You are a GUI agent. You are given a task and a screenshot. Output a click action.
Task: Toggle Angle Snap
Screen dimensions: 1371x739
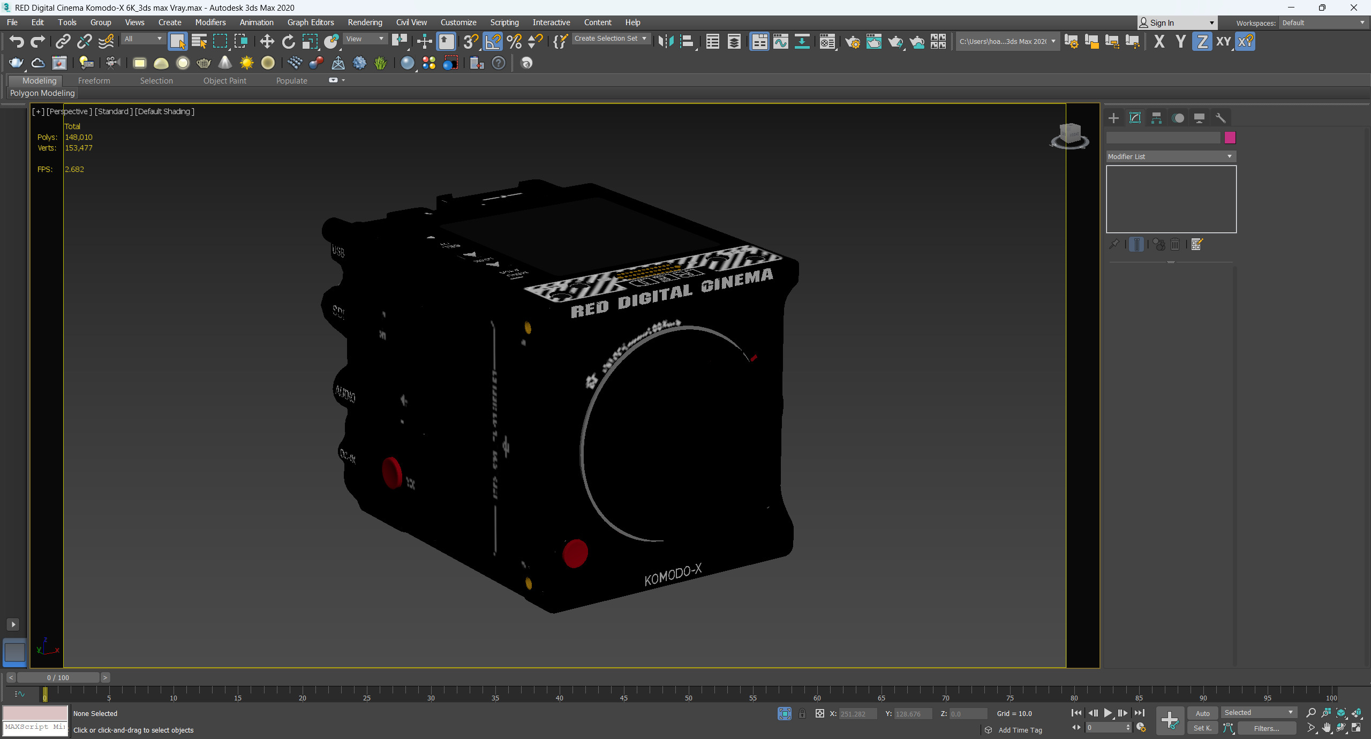(493, 41)
